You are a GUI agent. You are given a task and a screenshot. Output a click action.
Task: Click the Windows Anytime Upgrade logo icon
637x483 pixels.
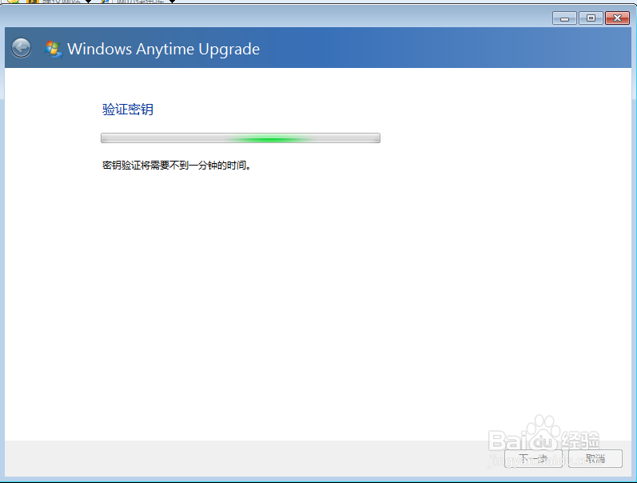pyautogui.click(x=54, y=50)
